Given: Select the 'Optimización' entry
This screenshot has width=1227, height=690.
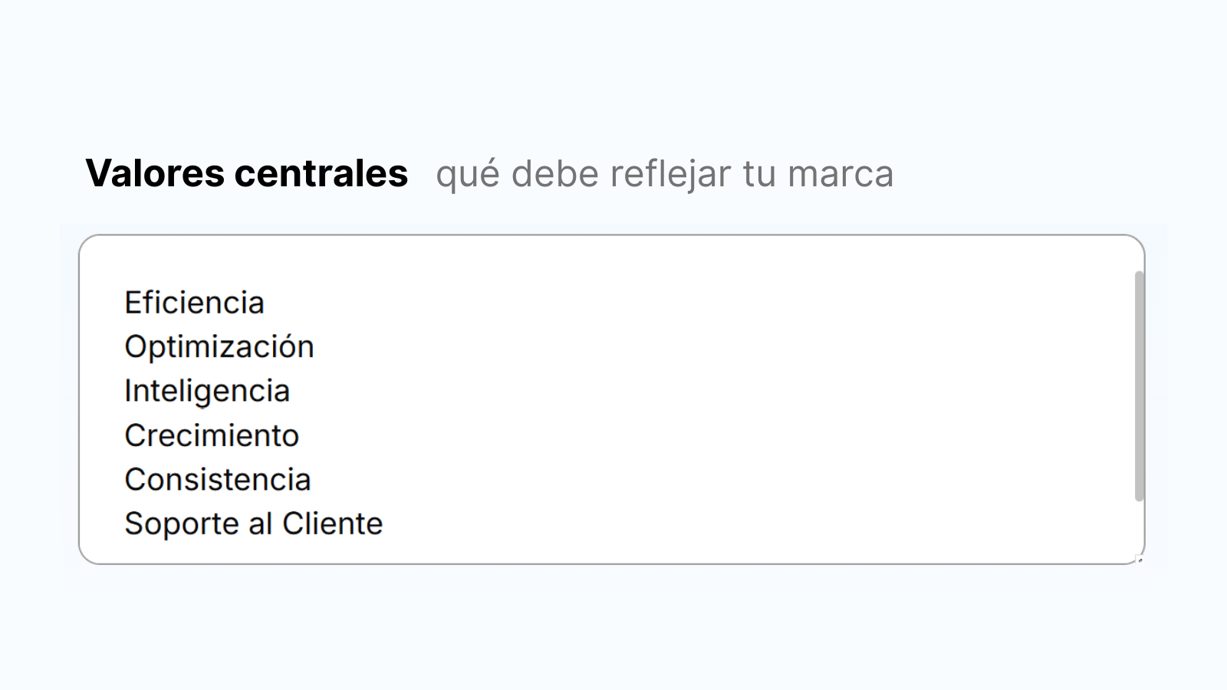Looking at the screenshot, I should [219, 347].
